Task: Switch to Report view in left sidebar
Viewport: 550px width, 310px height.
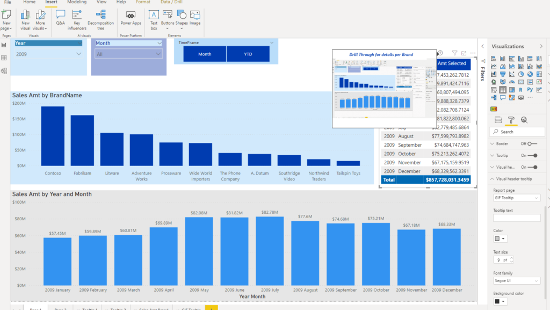Action: click(x=4, y=45)
